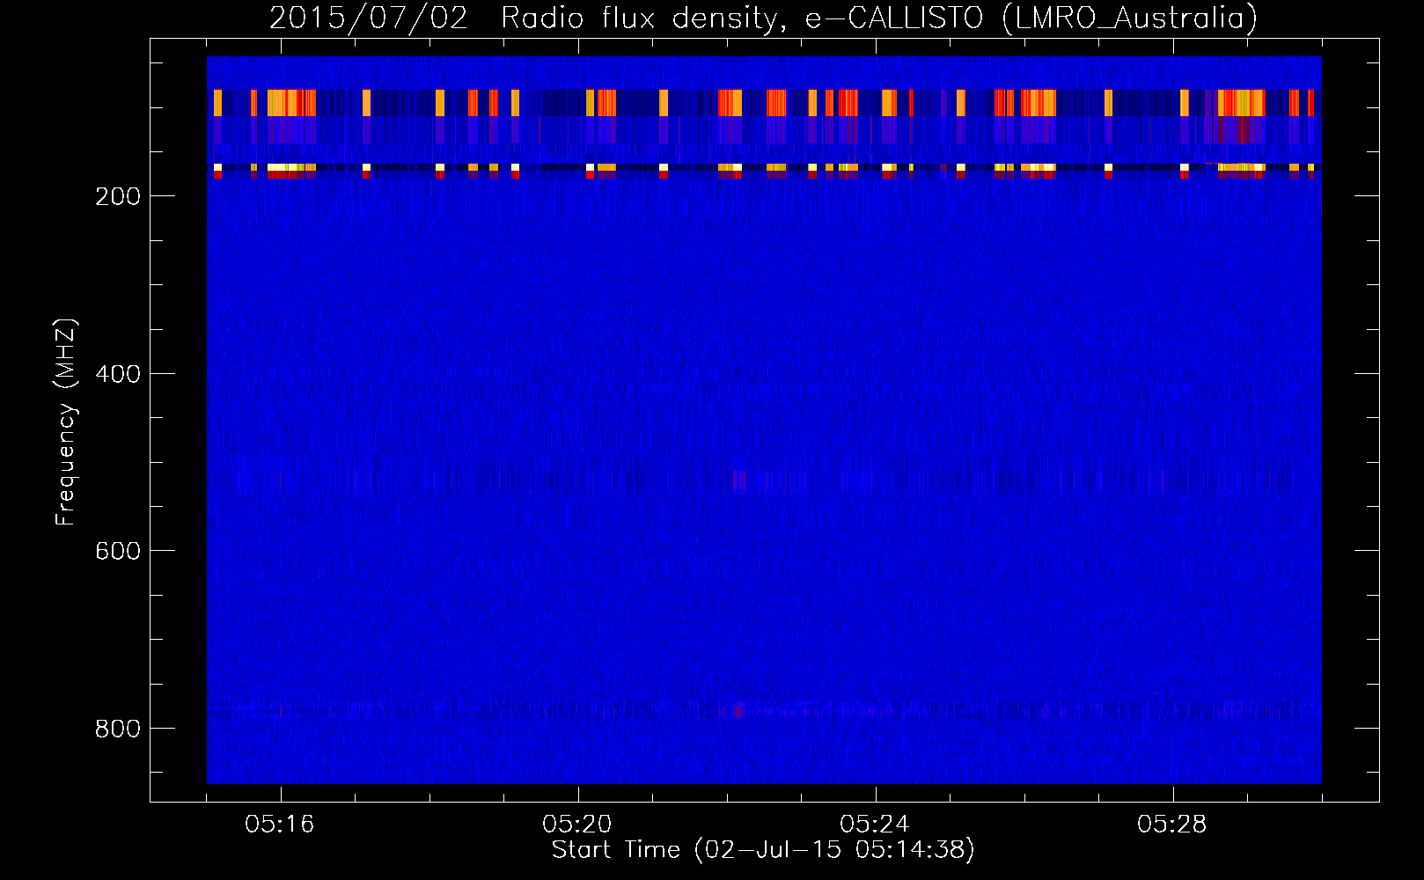This screenshot has height=880, width=1424.
Task: Click the '05:24' time tick label
Action: click(x=875, y=825)
